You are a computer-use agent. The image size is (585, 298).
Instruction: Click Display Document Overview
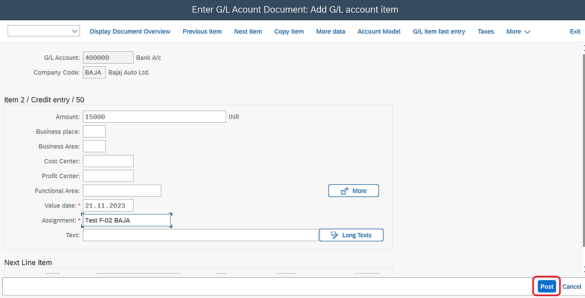click(x=130, y=32)
